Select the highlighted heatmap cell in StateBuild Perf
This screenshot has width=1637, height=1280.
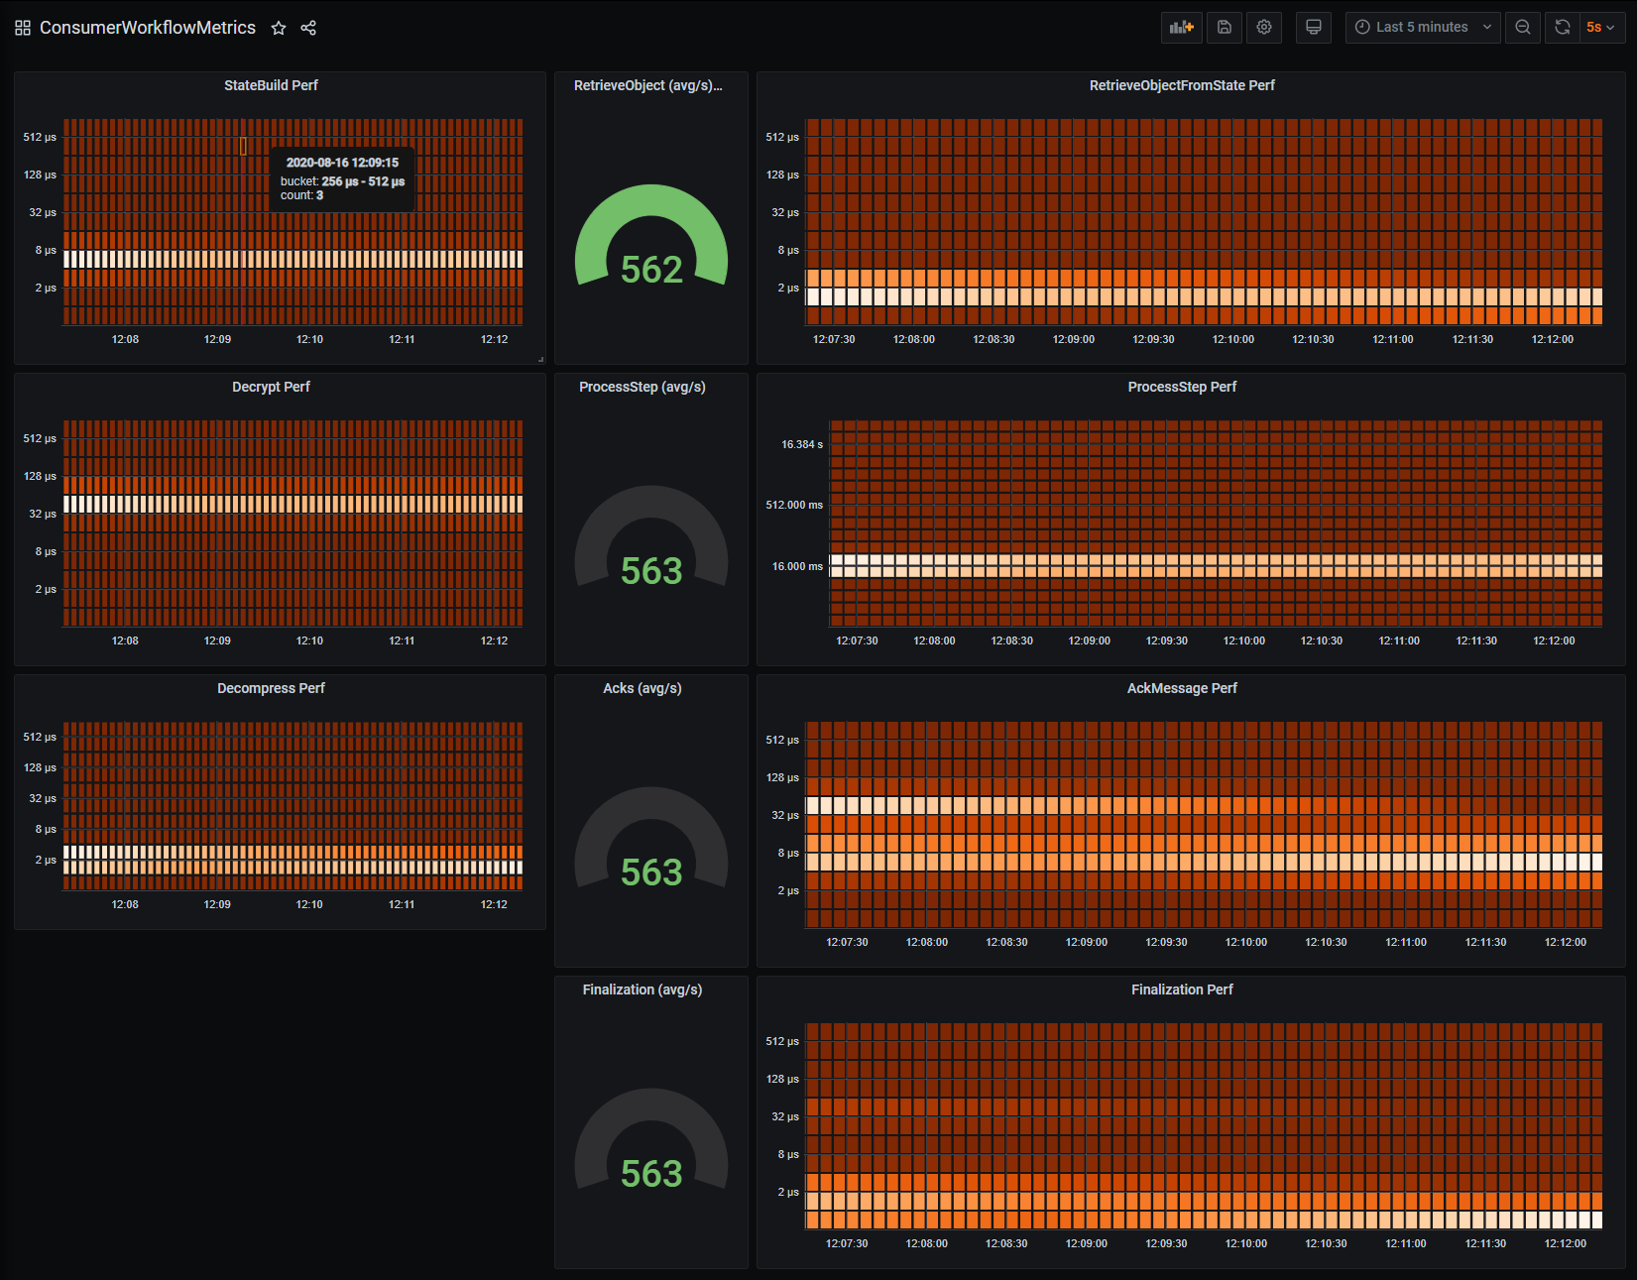(243, 146)
